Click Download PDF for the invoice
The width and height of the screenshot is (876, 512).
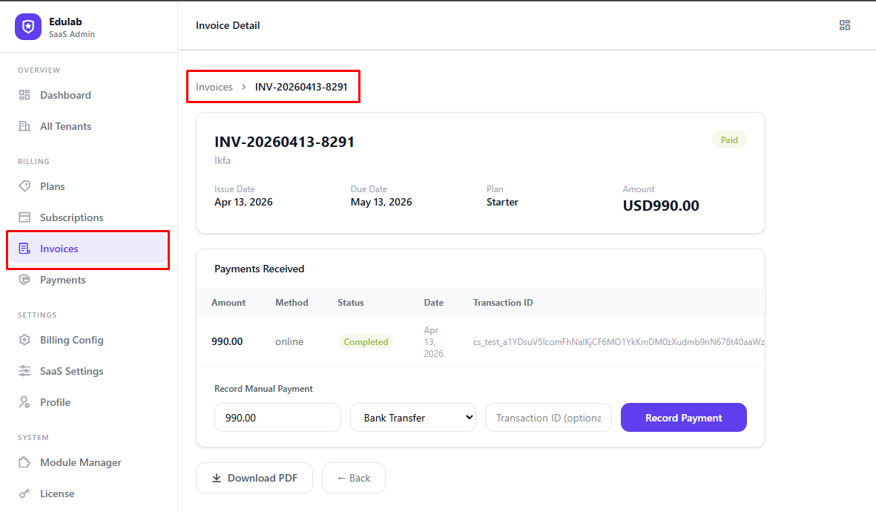(254, 478)
